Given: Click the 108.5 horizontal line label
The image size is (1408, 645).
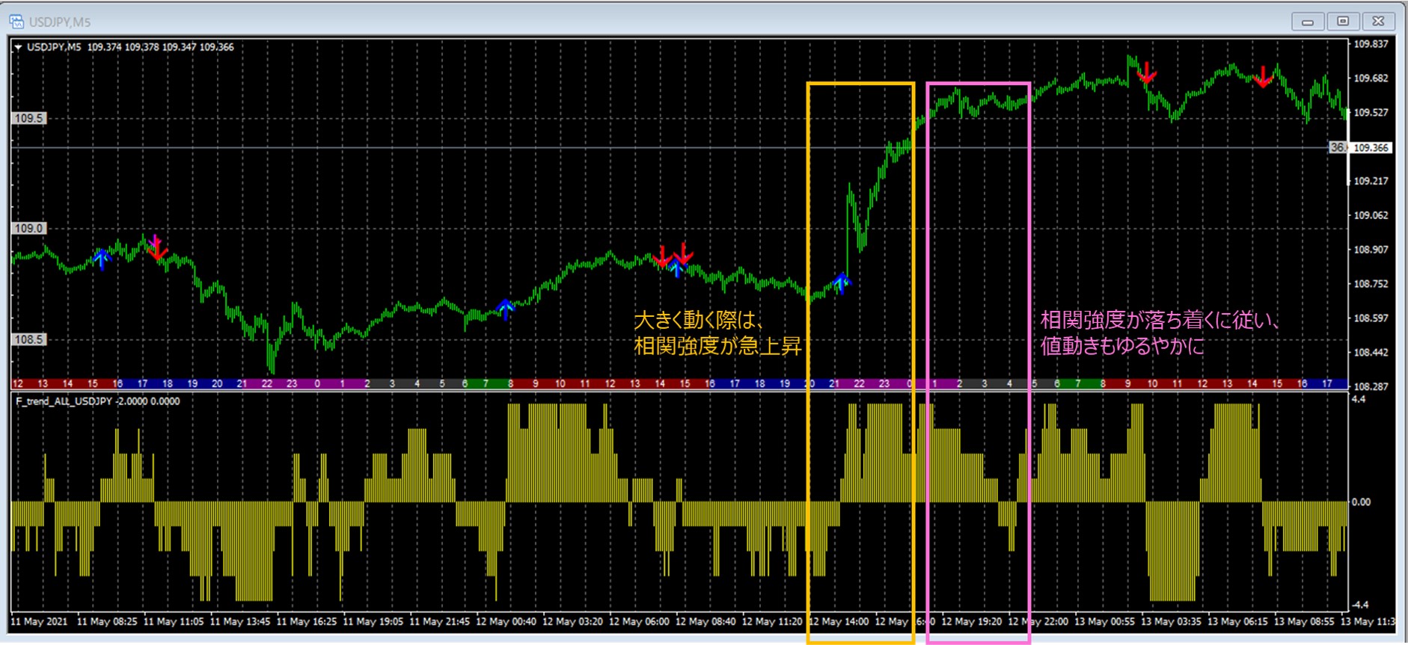Looking at the screenshot, I should tap(29, 339).
